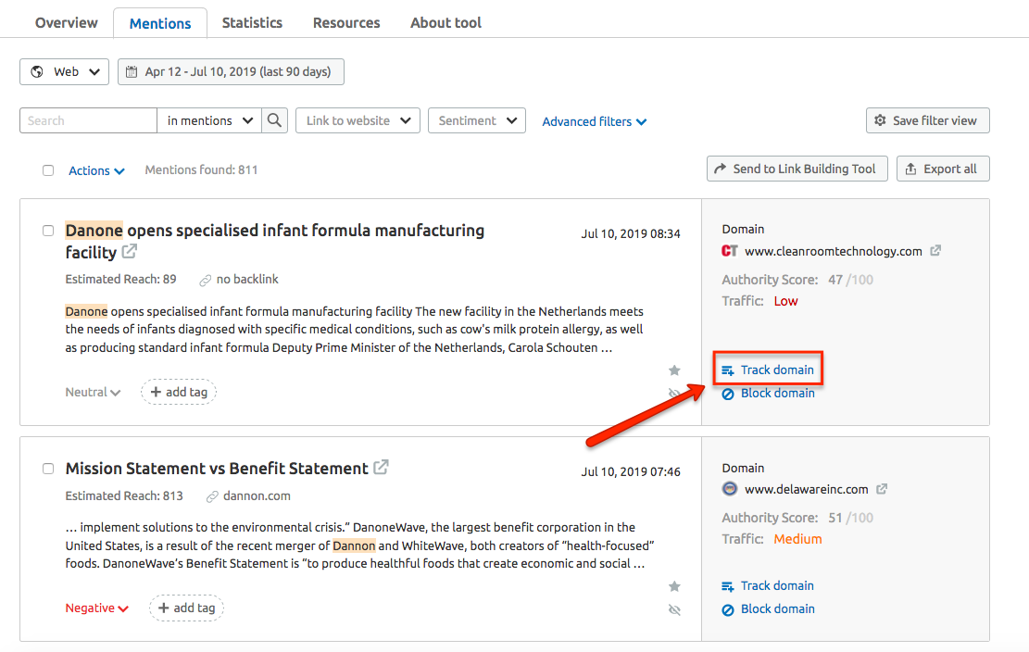This screenshot has height=652, width=1029.
Task: Open cleanroomtechnology.com external link icon
Action: pos(935,251)
